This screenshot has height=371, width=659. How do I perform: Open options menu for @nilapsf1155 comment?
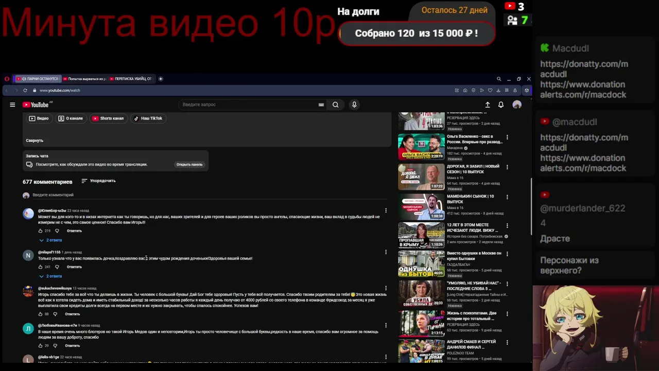(386, 252)
